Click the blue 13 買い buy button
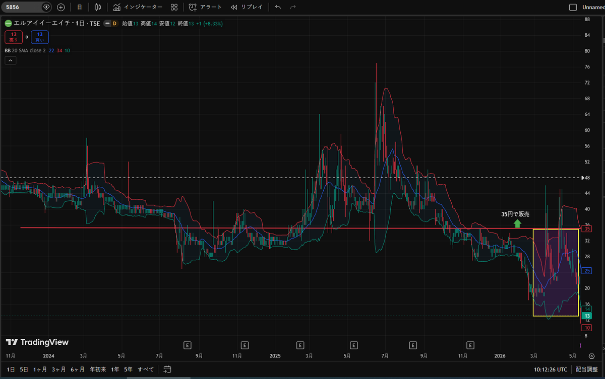Image resolution: width=605 pixels, height=379 pixels. [40, 37]
